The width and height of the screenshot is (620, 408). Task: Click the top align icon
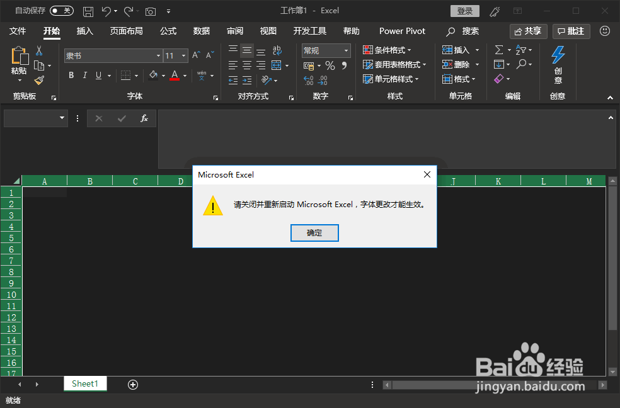point(233,50)
